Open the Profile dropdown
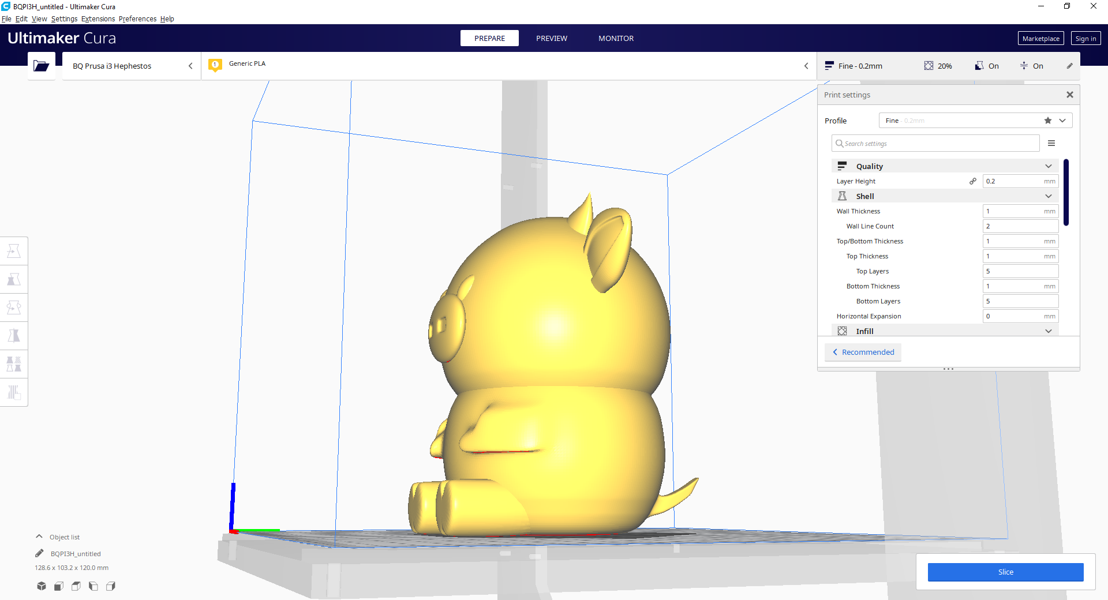Image resolution: width=1108 pixels, height=600 pixels. (x=1062, y=120)
